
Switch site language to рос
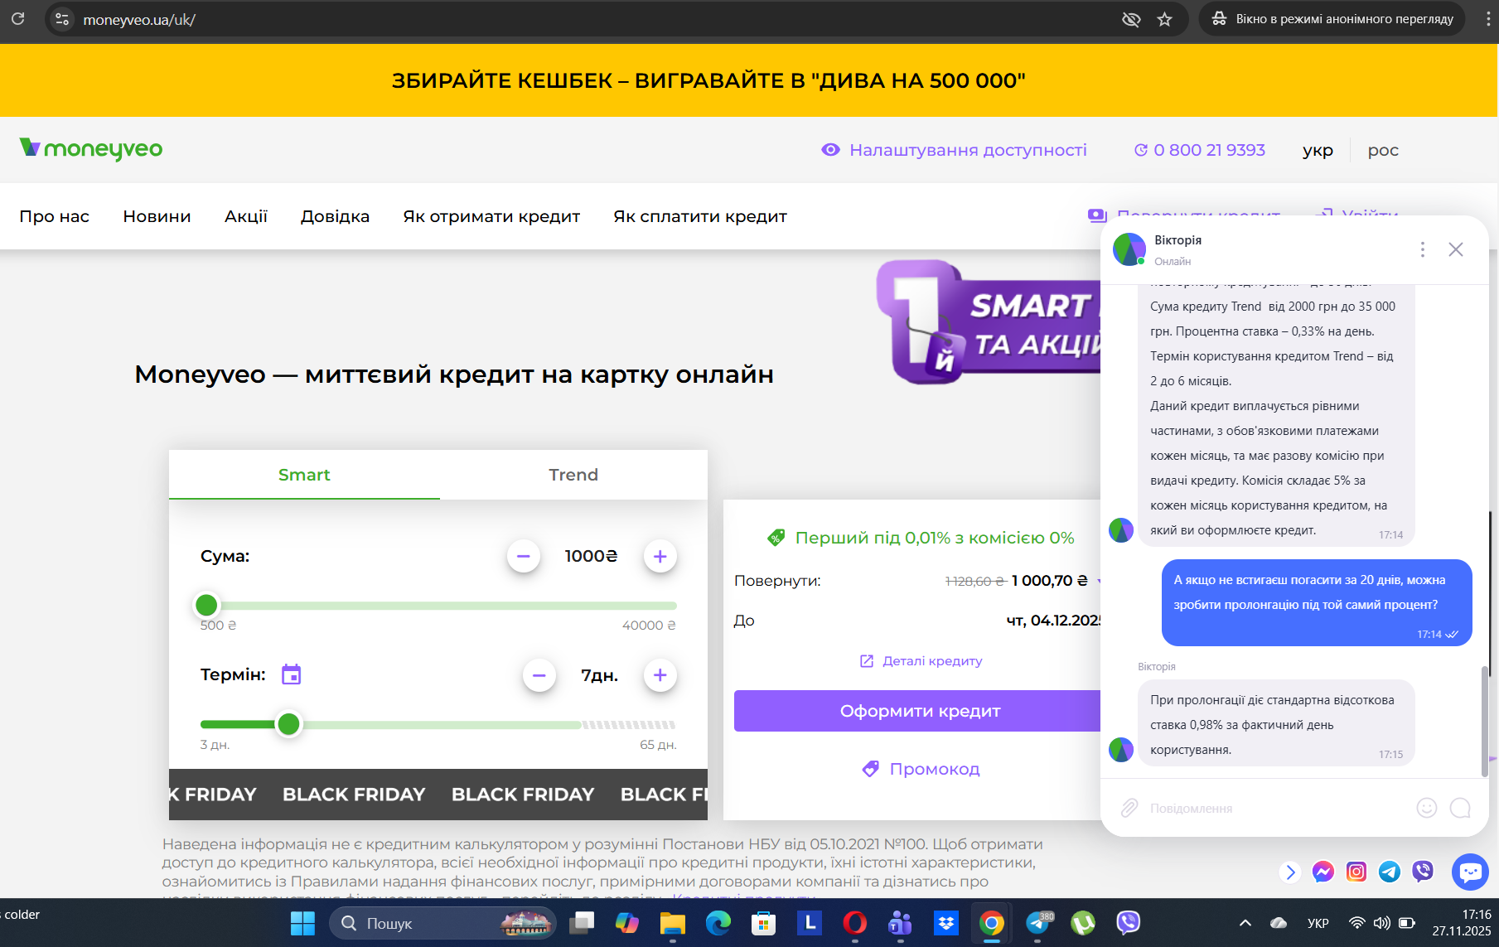(1383, 151)
